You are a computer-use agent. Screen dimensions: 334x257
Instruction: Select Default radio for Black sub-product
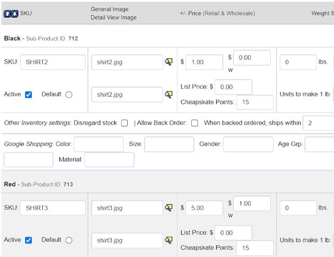click(69, 94)
